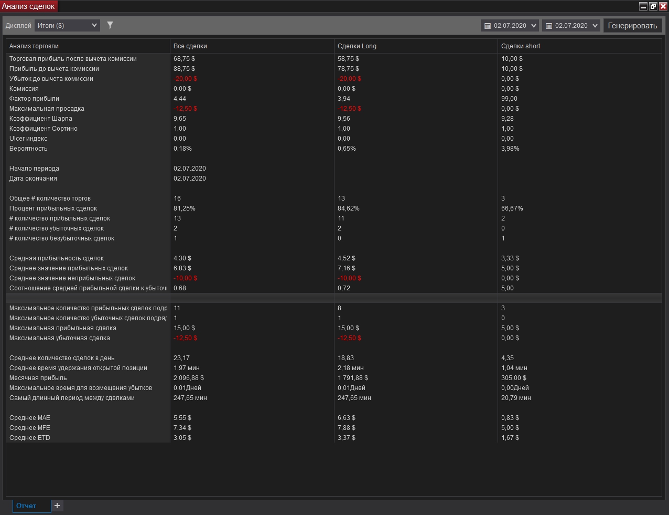The width and height of the screenshot is (669, 515).
Task: Add a new tab with the plus icon
Action: pyautogui.click(x=57, y=506)
